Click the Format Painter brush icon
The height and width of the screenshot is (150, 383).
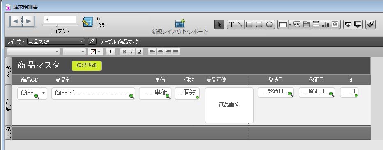pyautogui.click(x=370, y=24)
